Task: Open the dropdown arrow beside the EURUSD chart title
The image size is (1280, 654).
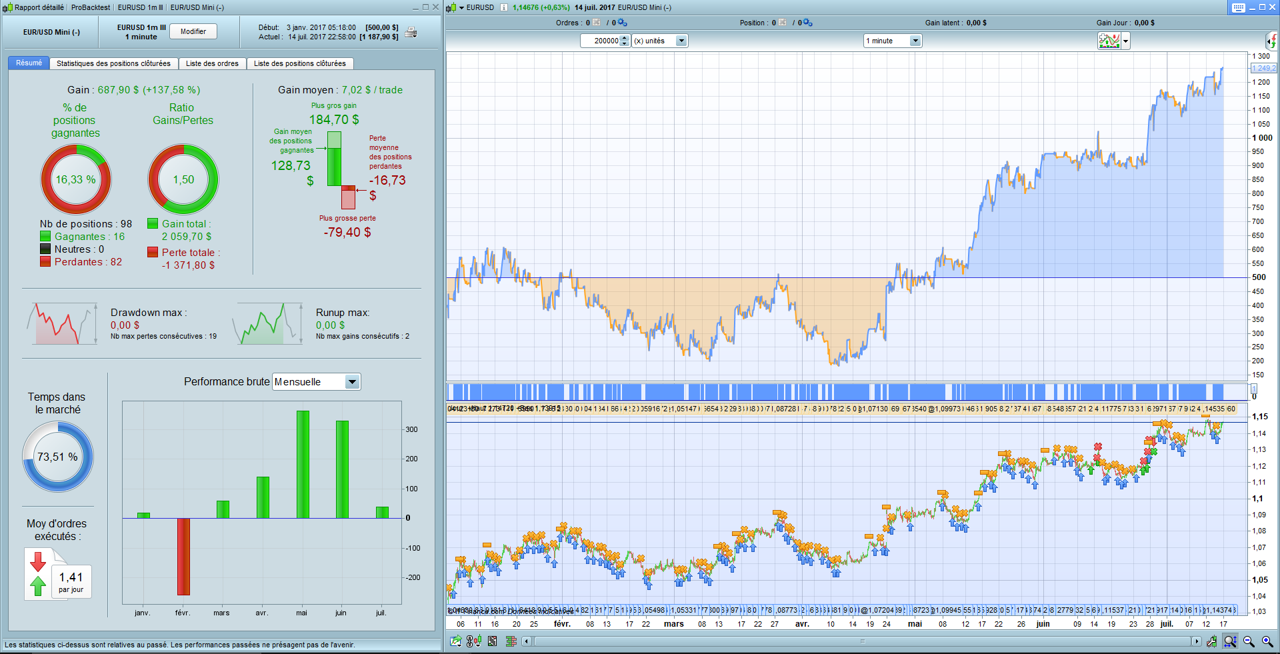Action: click(x=461, y=8)
